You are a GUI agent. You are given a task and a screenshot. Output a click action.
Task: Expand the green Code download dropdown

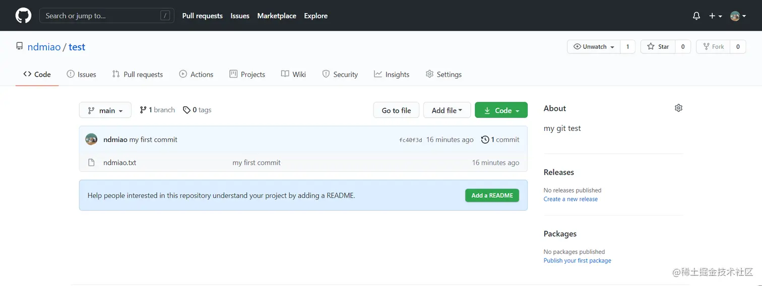[x=501, y=110]
